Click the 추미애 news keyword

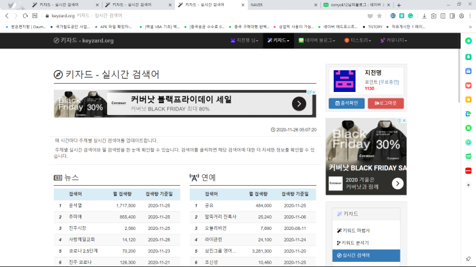point(76,217)
